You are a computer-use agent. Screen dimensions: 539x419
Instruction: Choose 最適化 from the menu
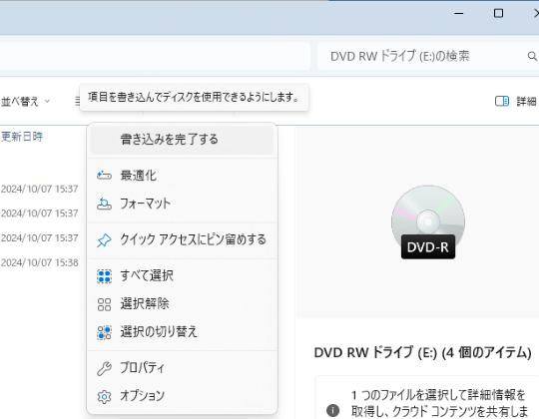[182, 176]
